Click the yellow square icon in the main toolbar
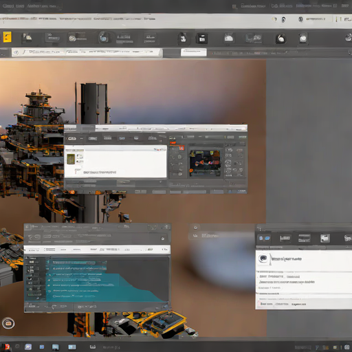The height and width of the screenshot is (352, 352). pos(7,37)
